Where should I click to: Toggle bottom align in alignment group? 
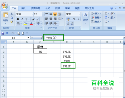[55, 14]
